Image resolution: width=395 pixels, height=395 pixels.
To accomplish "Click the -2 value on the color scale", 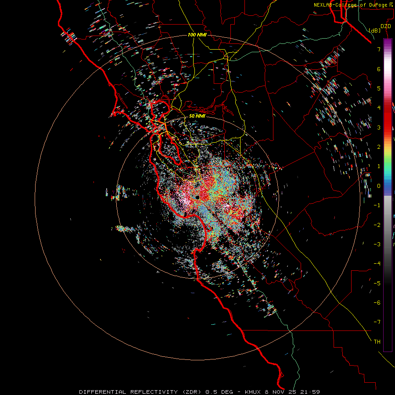I will tap(377, 225).
